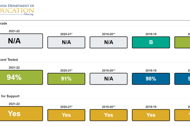Viewport: 190px width, 126px height.
Task: Click the 2020-21* label above 91%
Action: pos(66,70)
